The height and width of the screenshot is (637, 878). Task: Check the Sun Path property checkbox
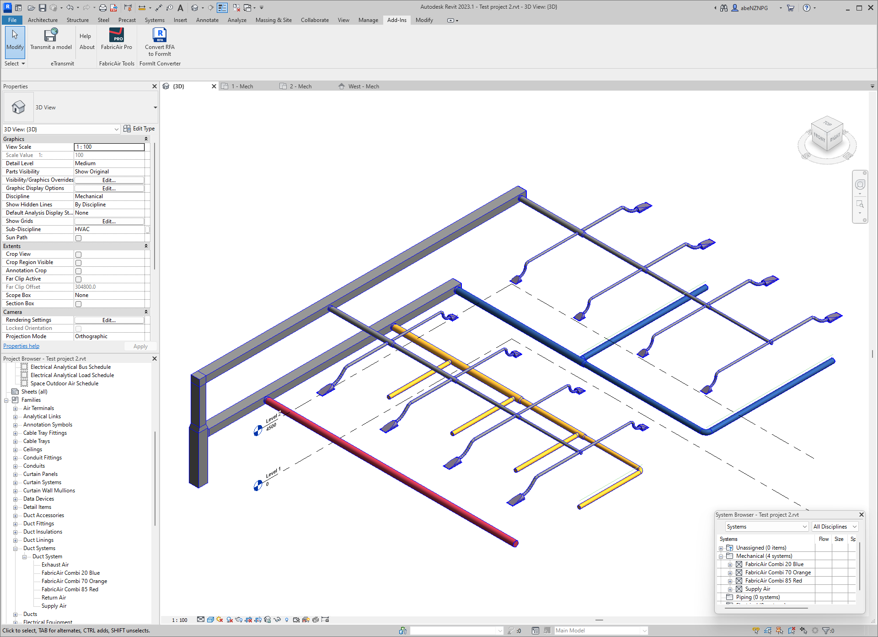(78, 238)
